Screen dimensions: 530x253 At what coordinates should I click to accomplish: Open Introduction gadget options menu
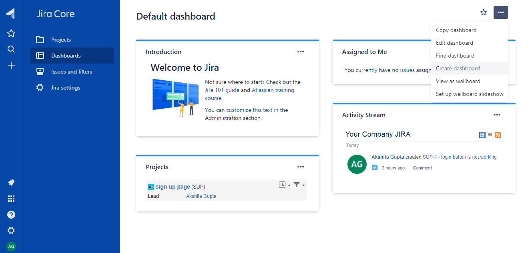[301, 52]
